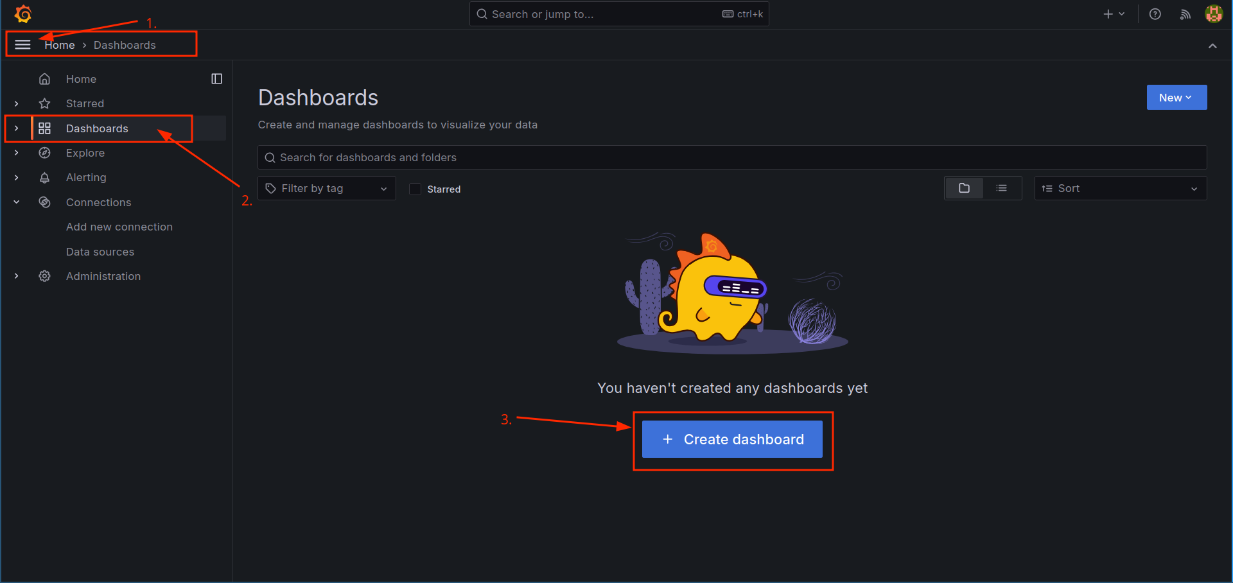The height and width of the screenshot is (583, 1233).
Task: Click the New button
Action: (1176, 98)
